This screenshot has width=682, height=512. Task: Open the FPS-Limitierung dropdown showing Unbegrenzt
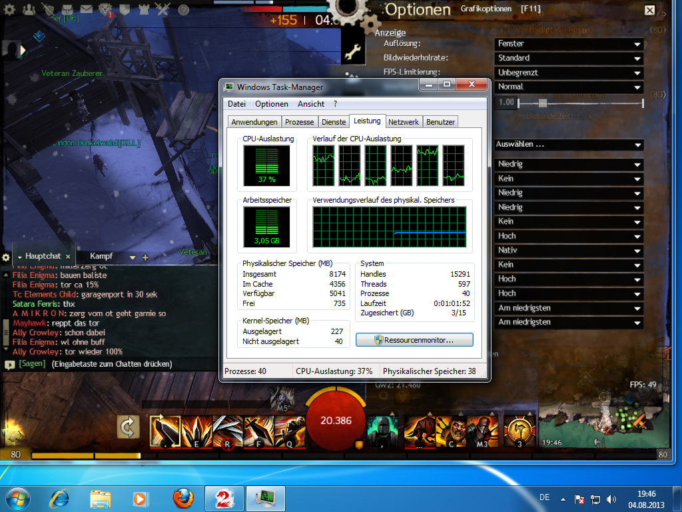[569, 73]
